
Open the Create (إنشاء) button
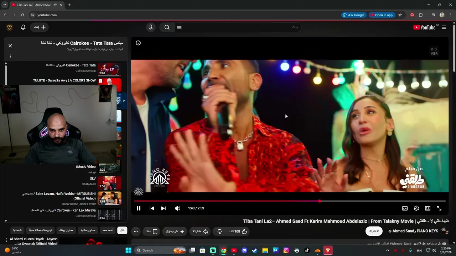(40, 27)
